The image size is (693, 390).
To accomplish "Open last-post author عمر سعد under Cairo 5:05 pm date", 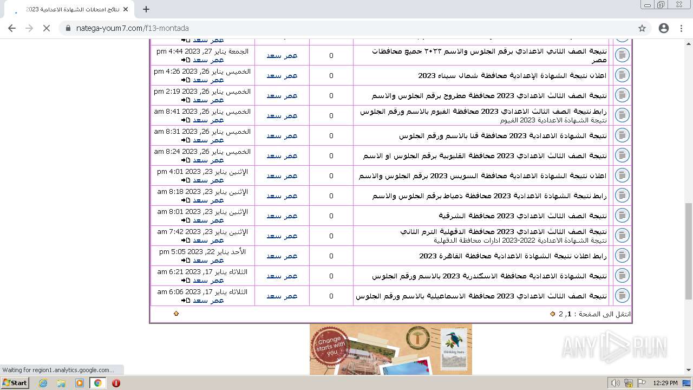I will (208, 260).
